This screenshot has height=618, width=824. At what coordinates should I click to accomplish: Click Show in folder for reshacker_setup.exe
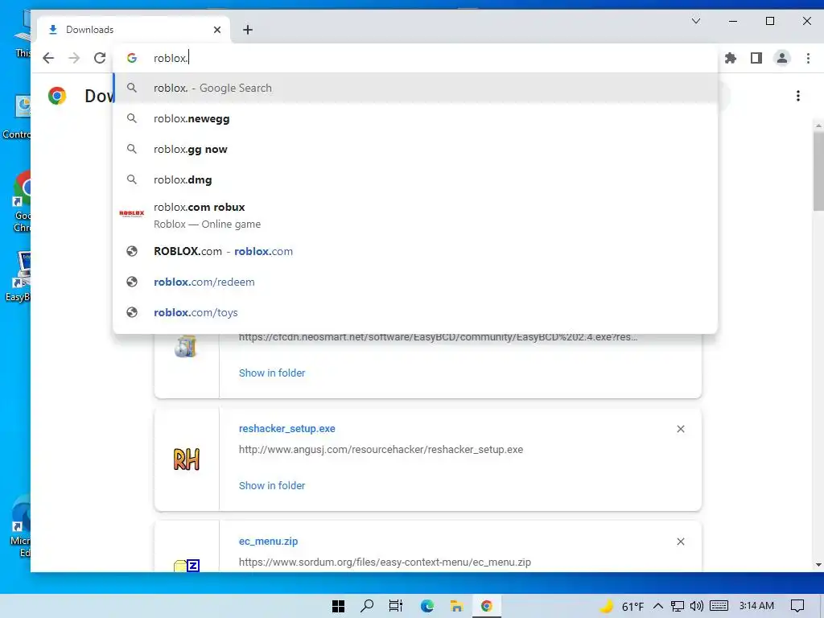[x=272, y=485]
